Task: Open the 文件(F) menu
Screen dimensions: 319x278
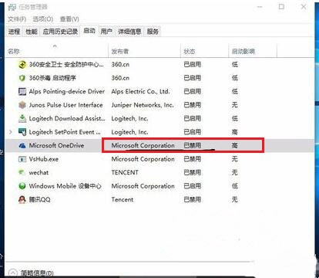Action: click(17, 19)
